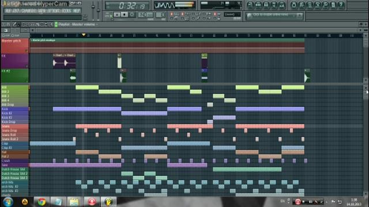Open the FL Studio taskbar icon
Screen dimensions: 369x207
(x=108, y=202)
